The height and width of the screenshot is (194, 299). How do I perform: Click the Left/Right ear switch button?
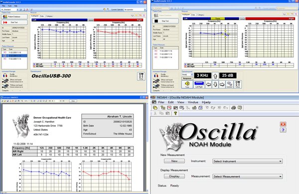coord(199,84)
